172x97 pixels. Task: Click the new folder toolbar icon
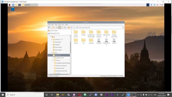click(x=53, y=27)
